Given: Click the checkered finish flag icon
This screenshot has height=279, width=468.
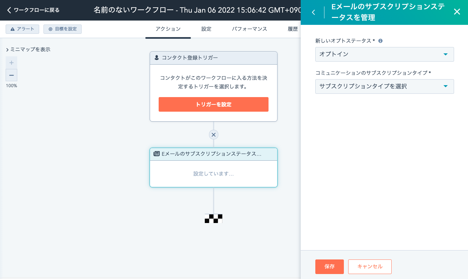Looking at the screenshot, I should click(x=213, y=218).
